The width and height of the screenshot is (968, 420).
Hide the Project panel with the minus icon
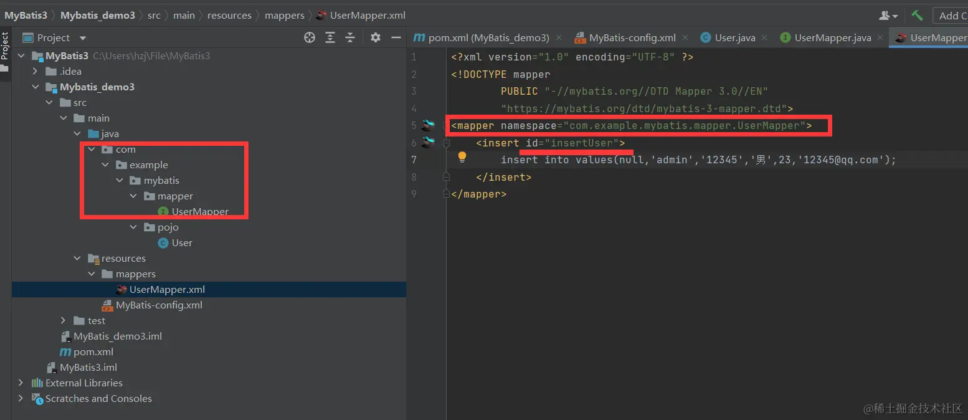[x=396, y=37]
